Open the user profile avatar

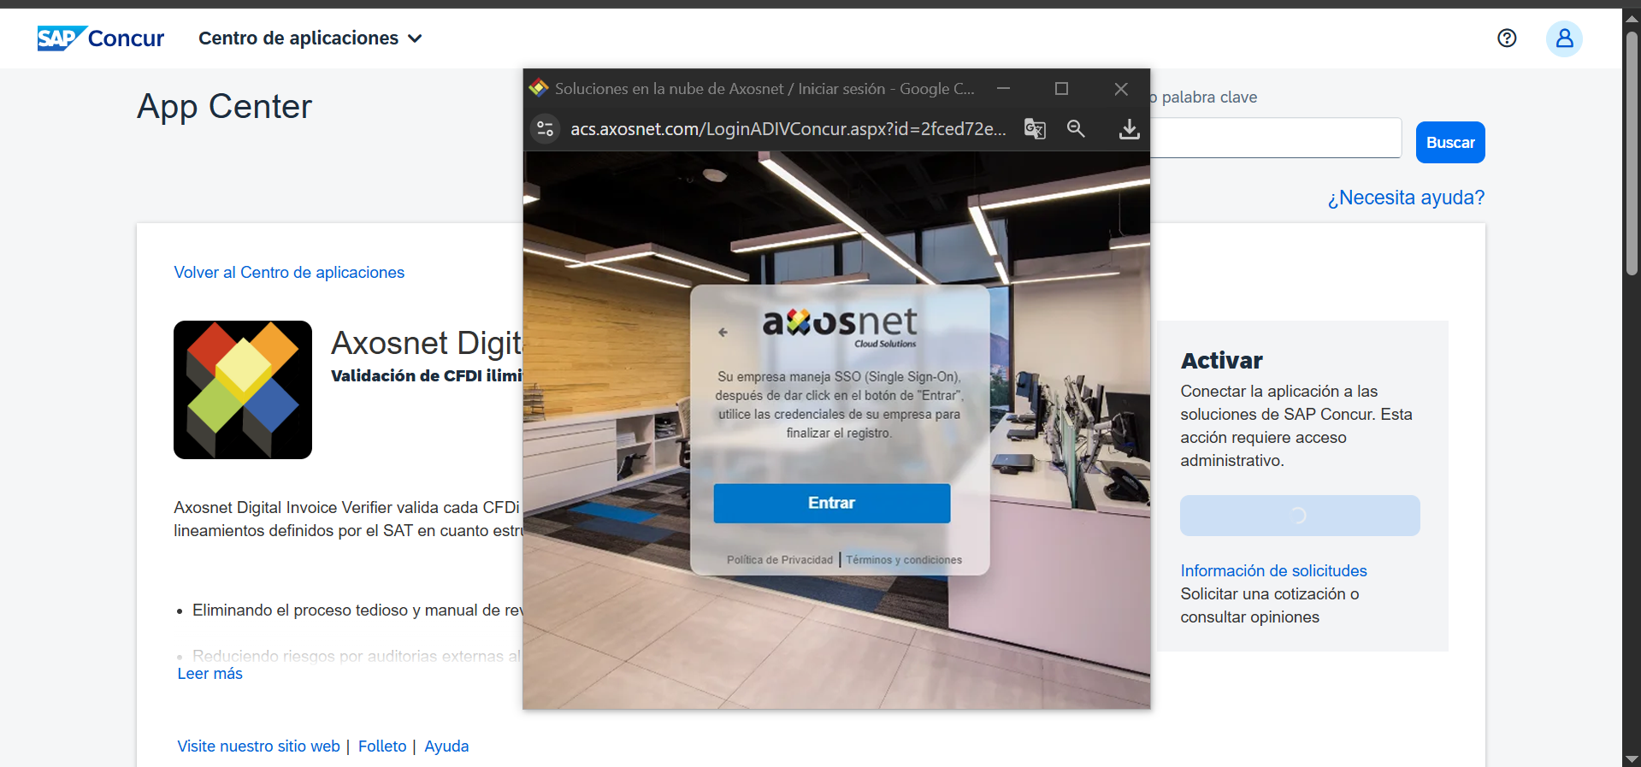[1563, 38]
